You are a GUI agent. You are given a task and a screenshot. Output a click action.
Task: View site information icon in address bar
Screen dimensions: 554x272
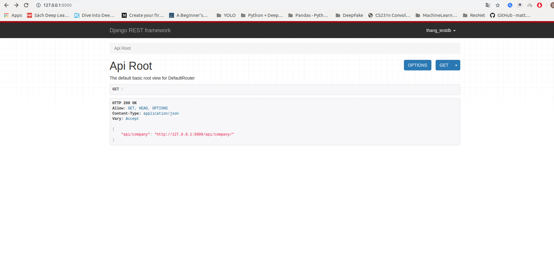point(38,5)
